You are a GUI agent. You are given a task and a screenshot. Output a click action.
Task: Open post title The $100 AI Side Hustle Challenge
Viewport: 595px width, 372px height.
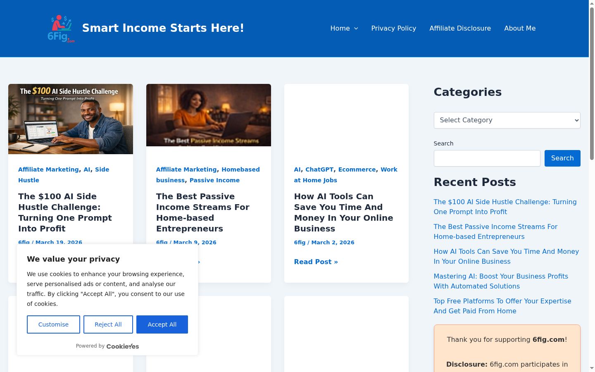[65, 212]
